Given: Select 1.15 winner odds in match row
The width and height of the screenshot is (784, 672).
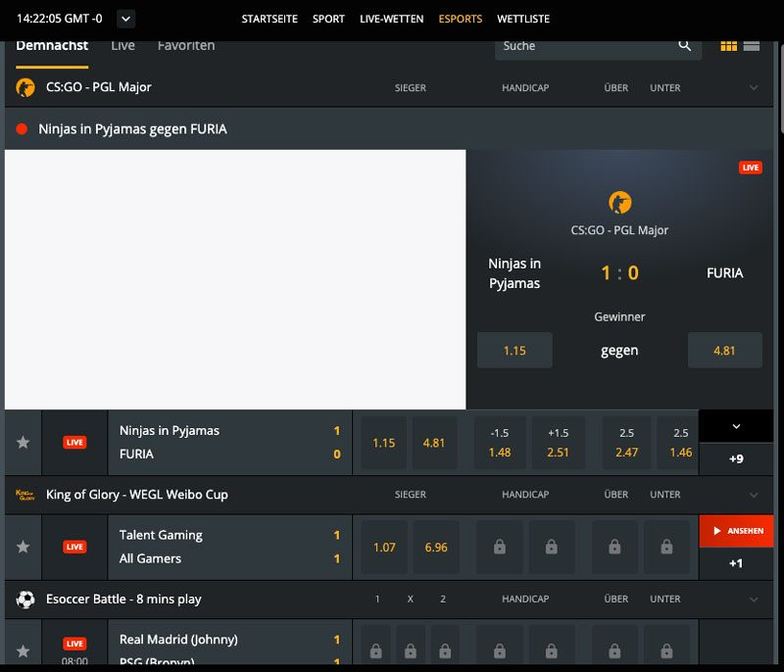Looking at the screenshot, I should coord(384,443).
